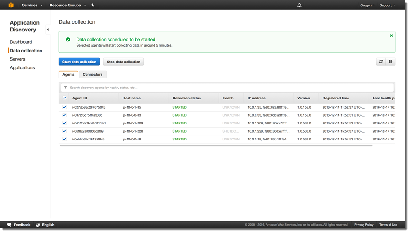410x233 pixels.
Task: Click the Stop data collection button
Action: [x=123, y=62]
